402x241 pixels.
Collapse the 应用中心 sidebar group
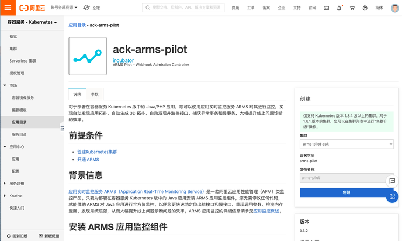pos(5,147)
